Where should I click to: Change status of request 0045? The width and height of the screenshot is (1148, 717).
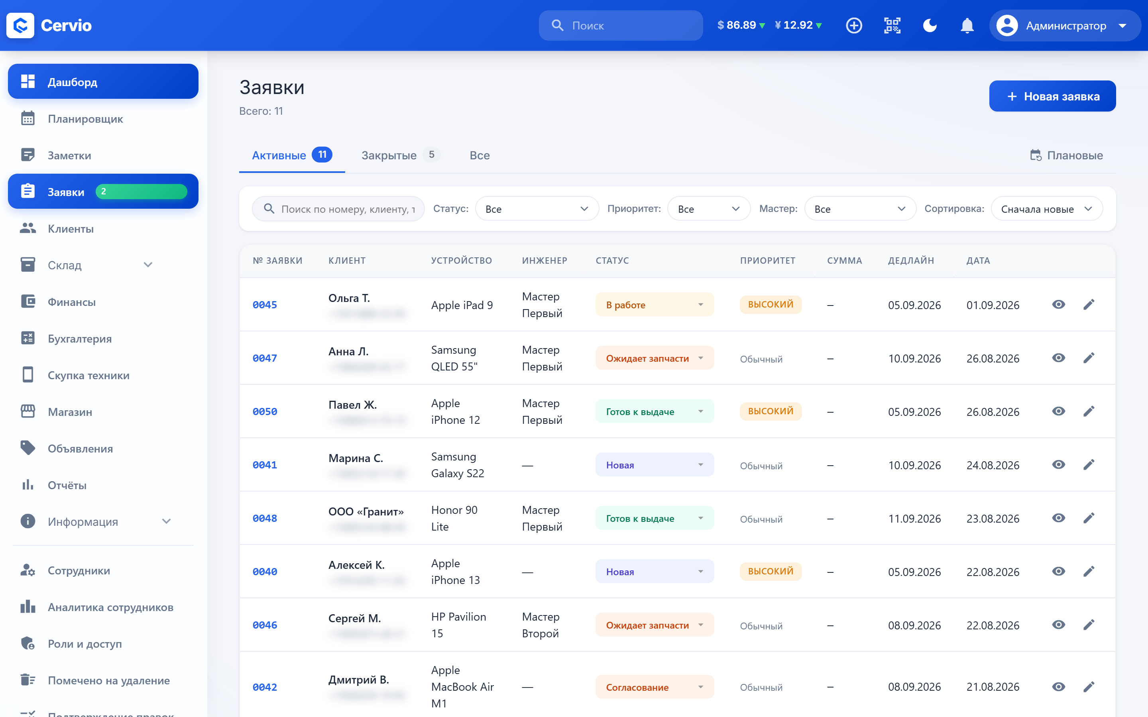tap(655, 304)
